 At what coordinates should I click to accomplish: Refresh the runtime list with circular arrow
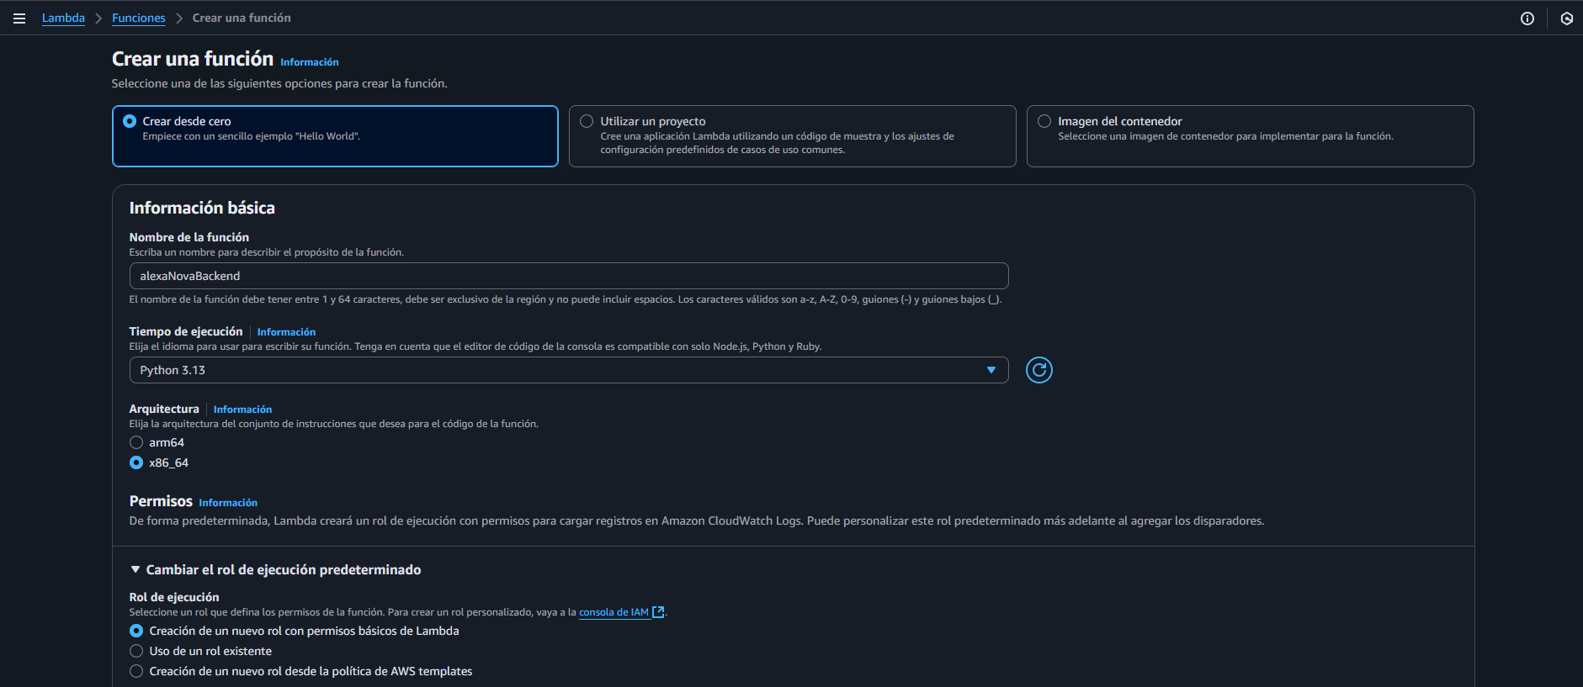point(1039,370)
